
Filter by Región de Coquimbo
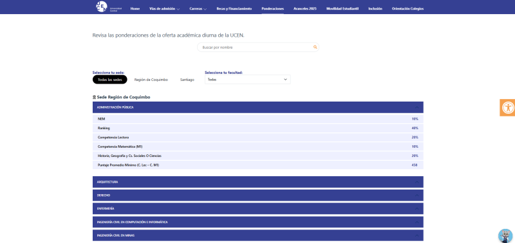(151, 80)
